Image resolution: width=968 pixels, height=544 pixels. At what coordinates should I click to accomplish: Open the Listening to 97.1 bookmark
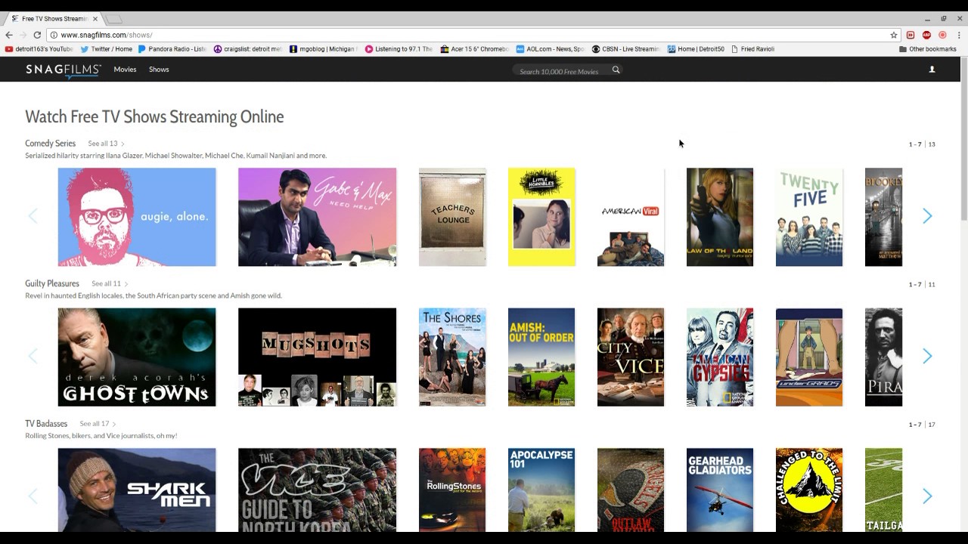pyautogui.click(x=399, y=49)
